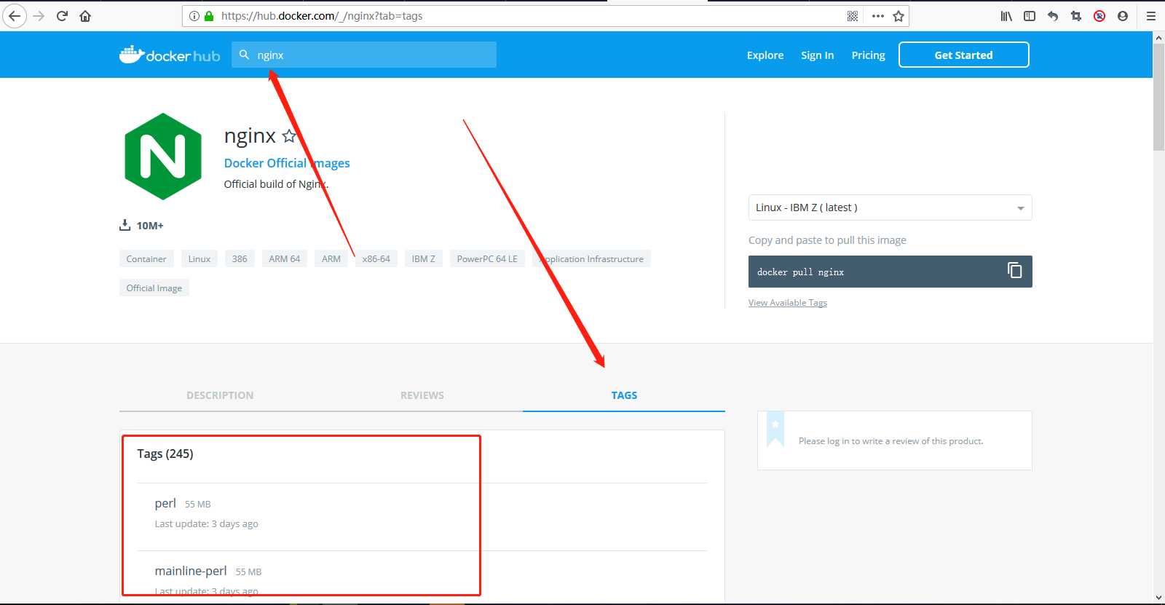
Task: Select the Container filter chip
Action: click(x=146, y=258)
